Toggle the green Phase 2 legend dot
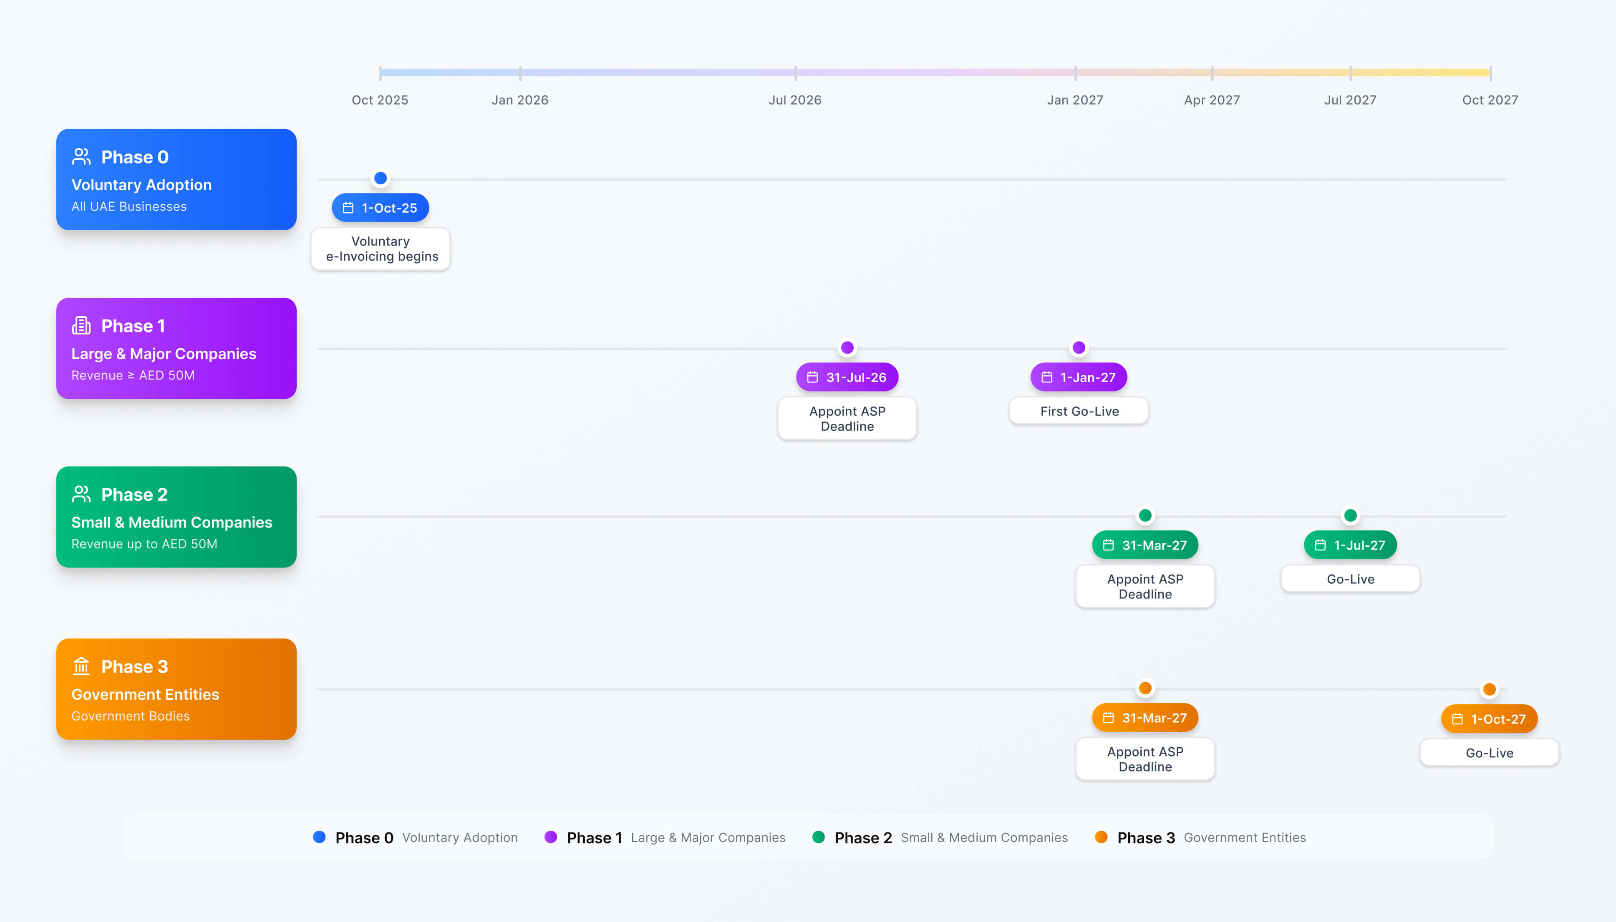Viewport: 1616px width, 922px height. coord(818,837)
